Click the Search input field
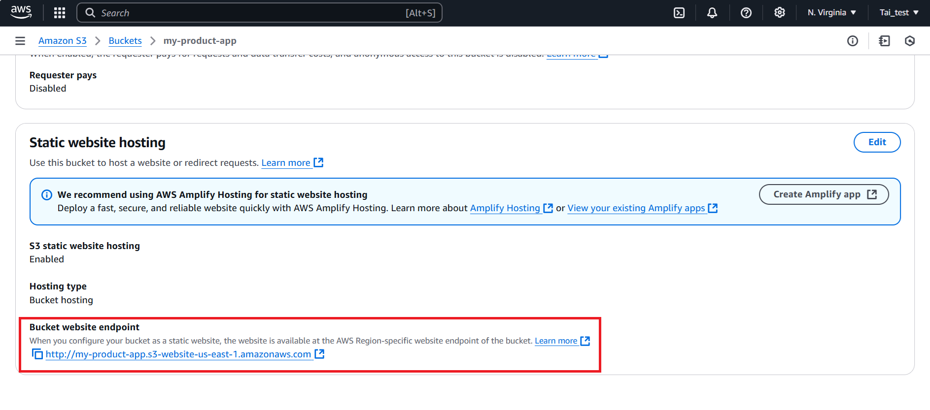The height and width of the screenshot is (410, 930). tap(259, 13)
